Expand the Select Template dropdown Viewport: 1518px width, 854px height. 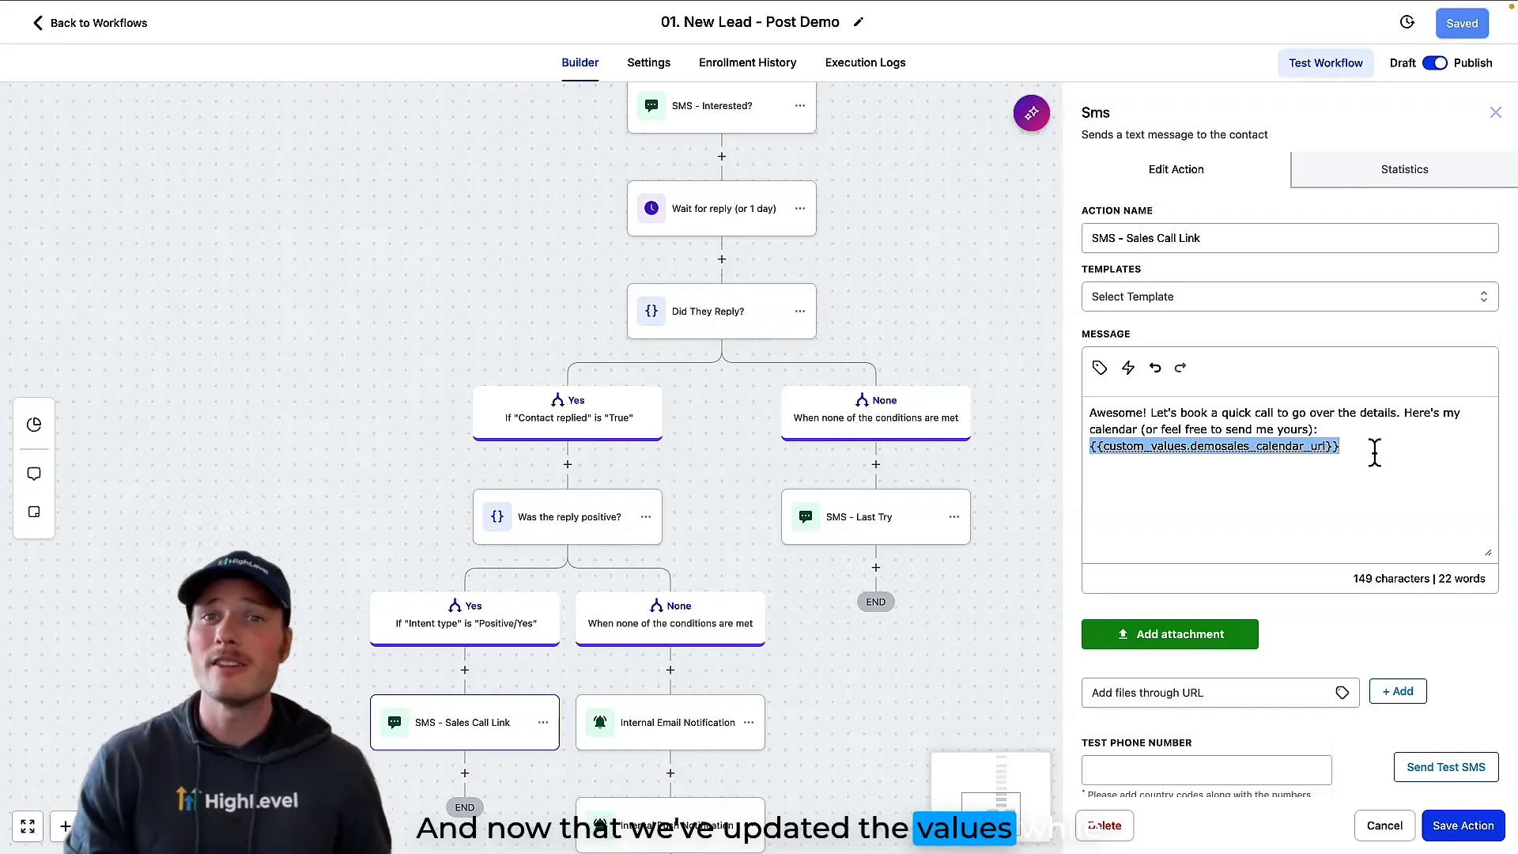point(1290,297)
